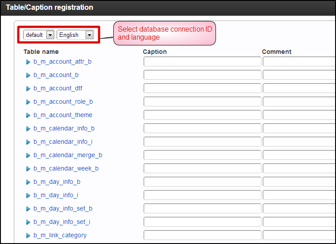Expand the b_m_account_attr_b row triangle icon
The image size is (336, 244).
point(28,62)
